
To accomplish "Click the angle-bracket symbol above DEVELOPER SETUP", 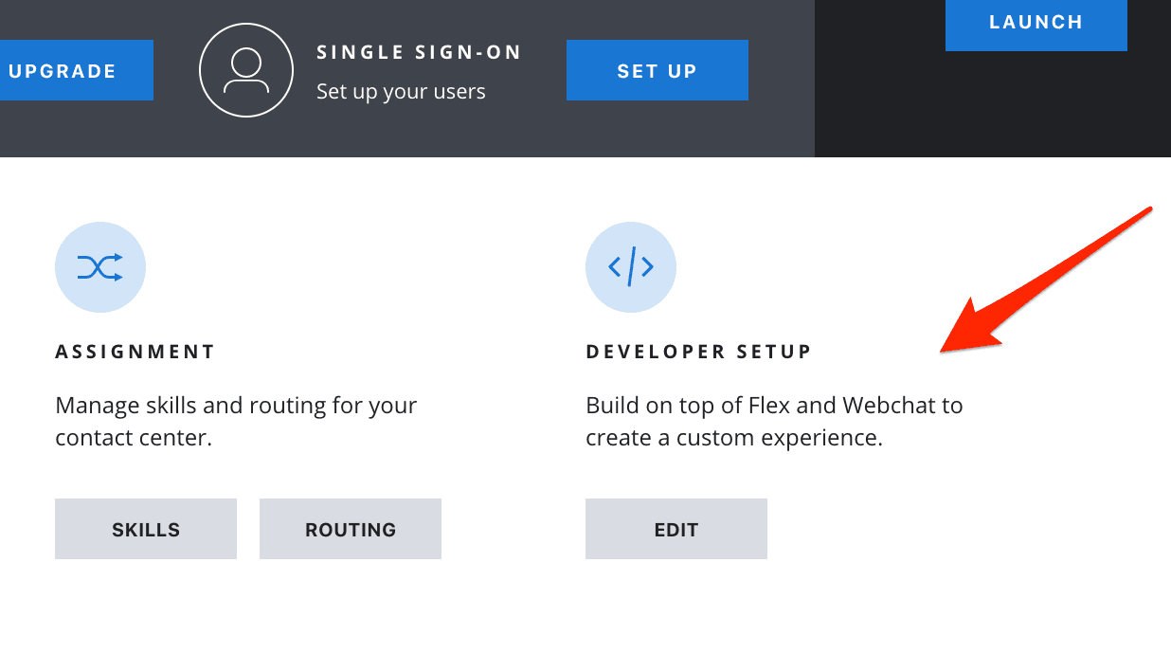I will 631,267.
